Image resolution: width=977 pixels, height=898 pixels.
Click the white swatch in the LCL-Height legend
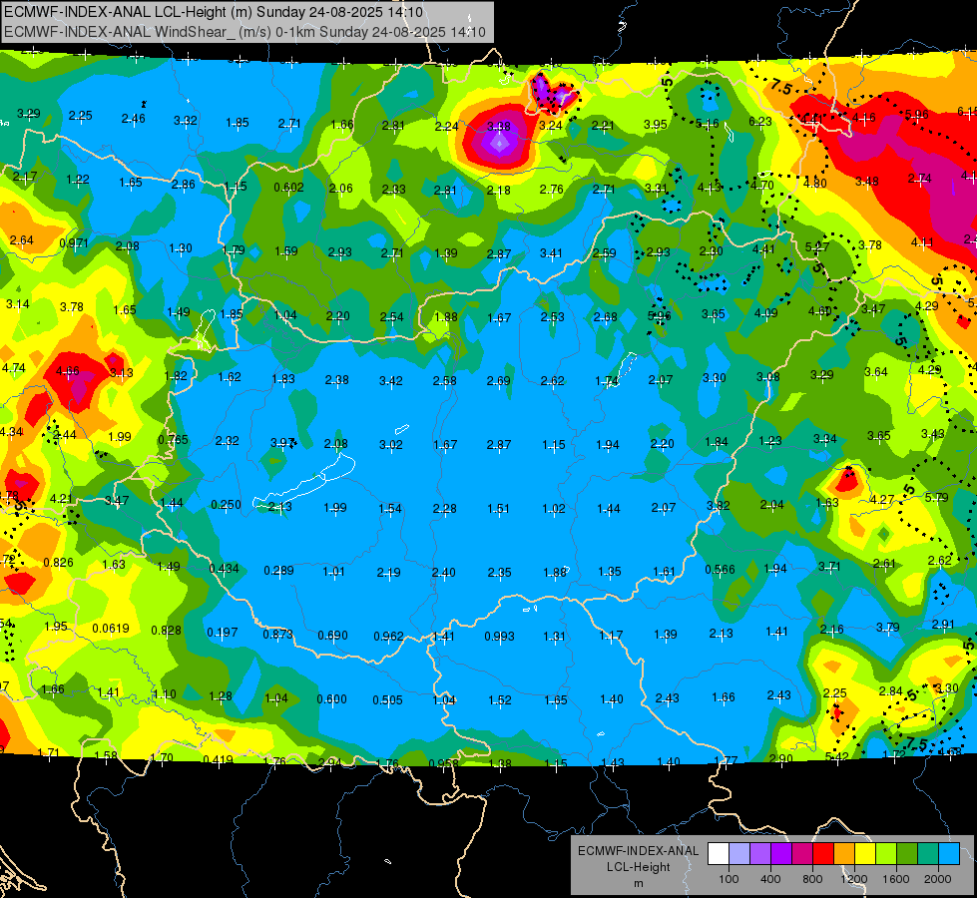pos(719,853)
